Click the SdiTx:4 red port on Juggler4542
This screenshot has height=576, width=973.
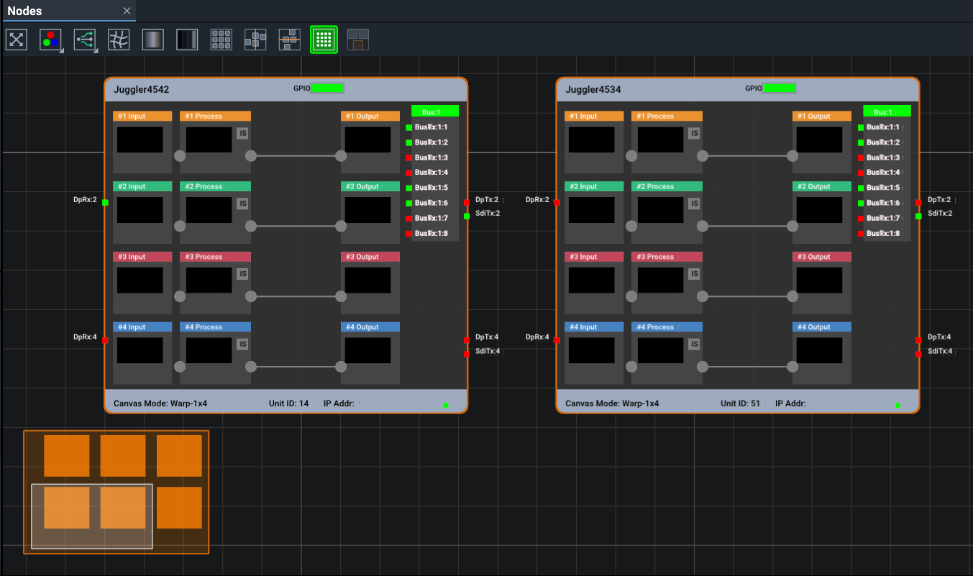click(x=467, y=353)
